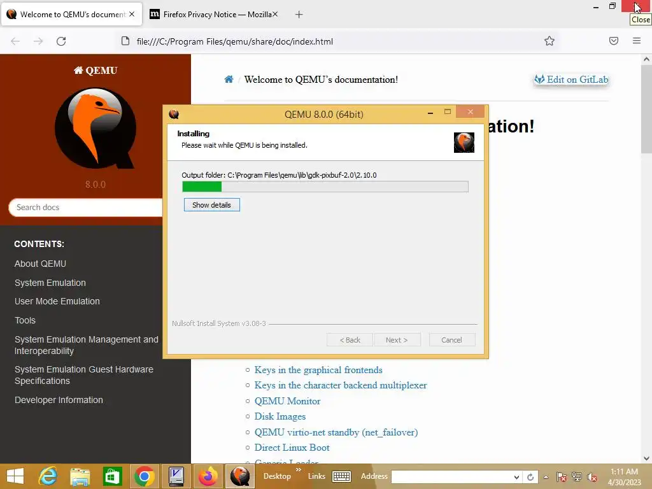Click the Search docs field
652x489 pixels.
(85, 207)
